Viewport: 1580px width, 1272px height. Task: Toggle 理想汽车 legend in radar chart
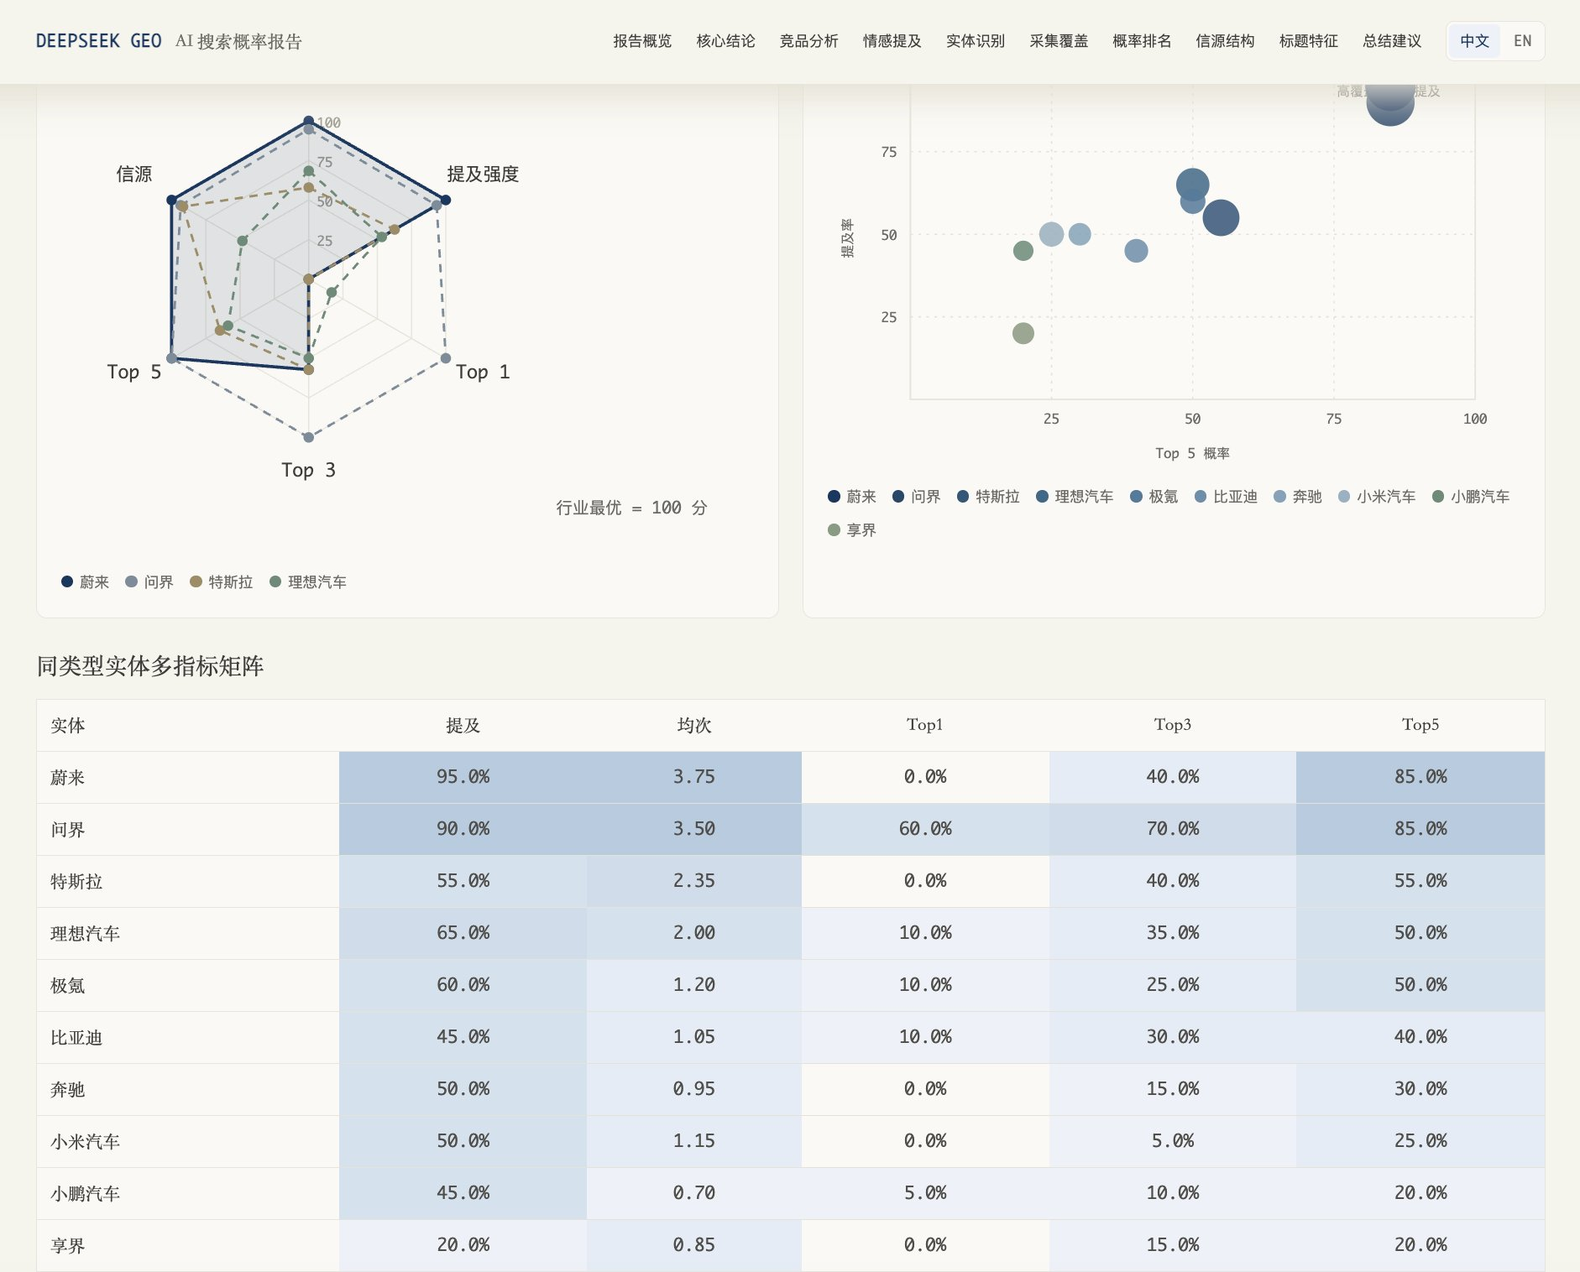(308, 581)
